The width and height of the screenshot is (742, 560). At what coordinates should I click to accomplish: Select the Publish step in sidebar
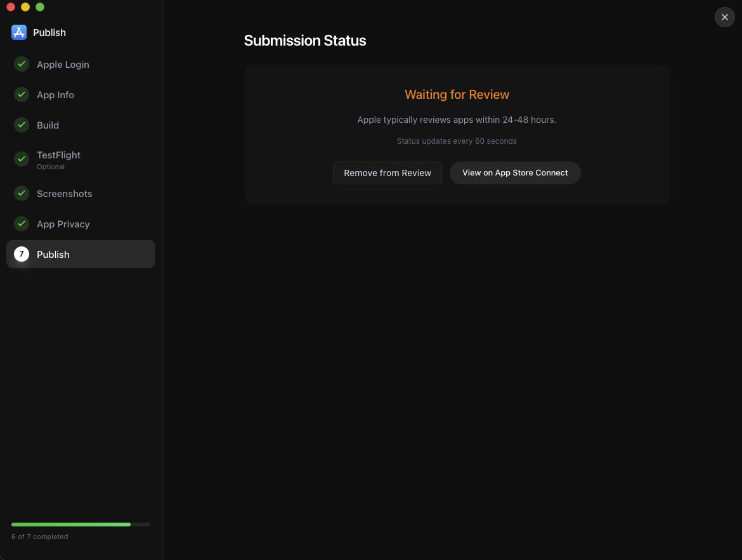81,254
